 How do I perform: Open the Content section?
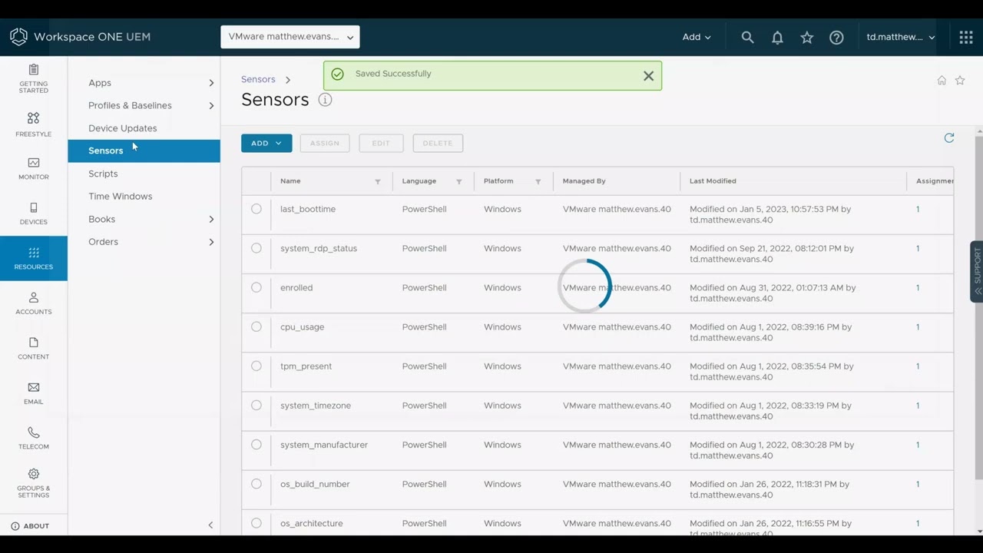coord(34,348)
